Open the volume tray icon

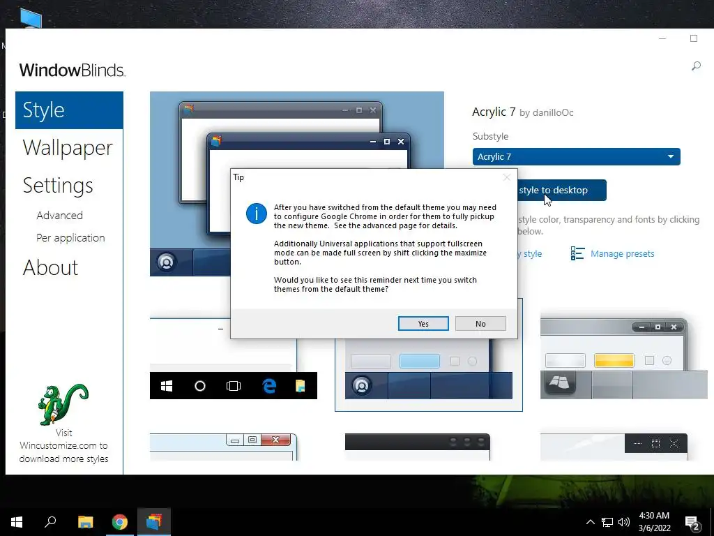coord(624,522)
